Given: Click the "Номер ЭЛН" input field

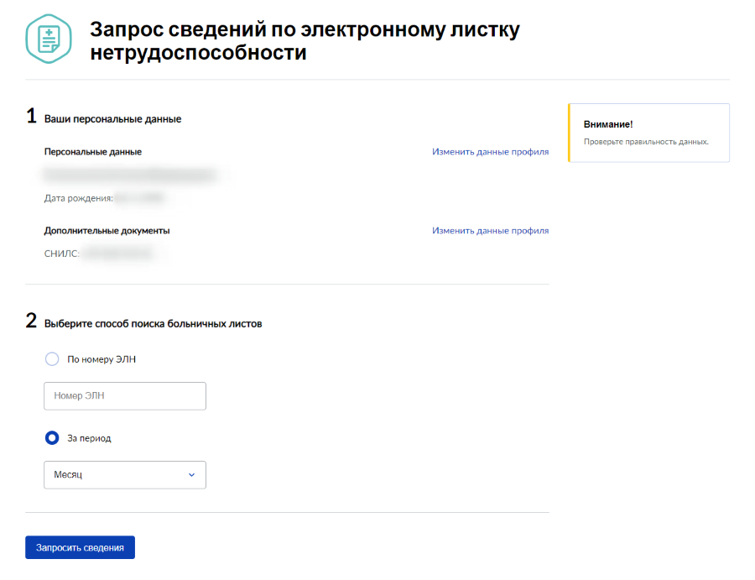Looking at the screenshot, I should tap(124, 395).
